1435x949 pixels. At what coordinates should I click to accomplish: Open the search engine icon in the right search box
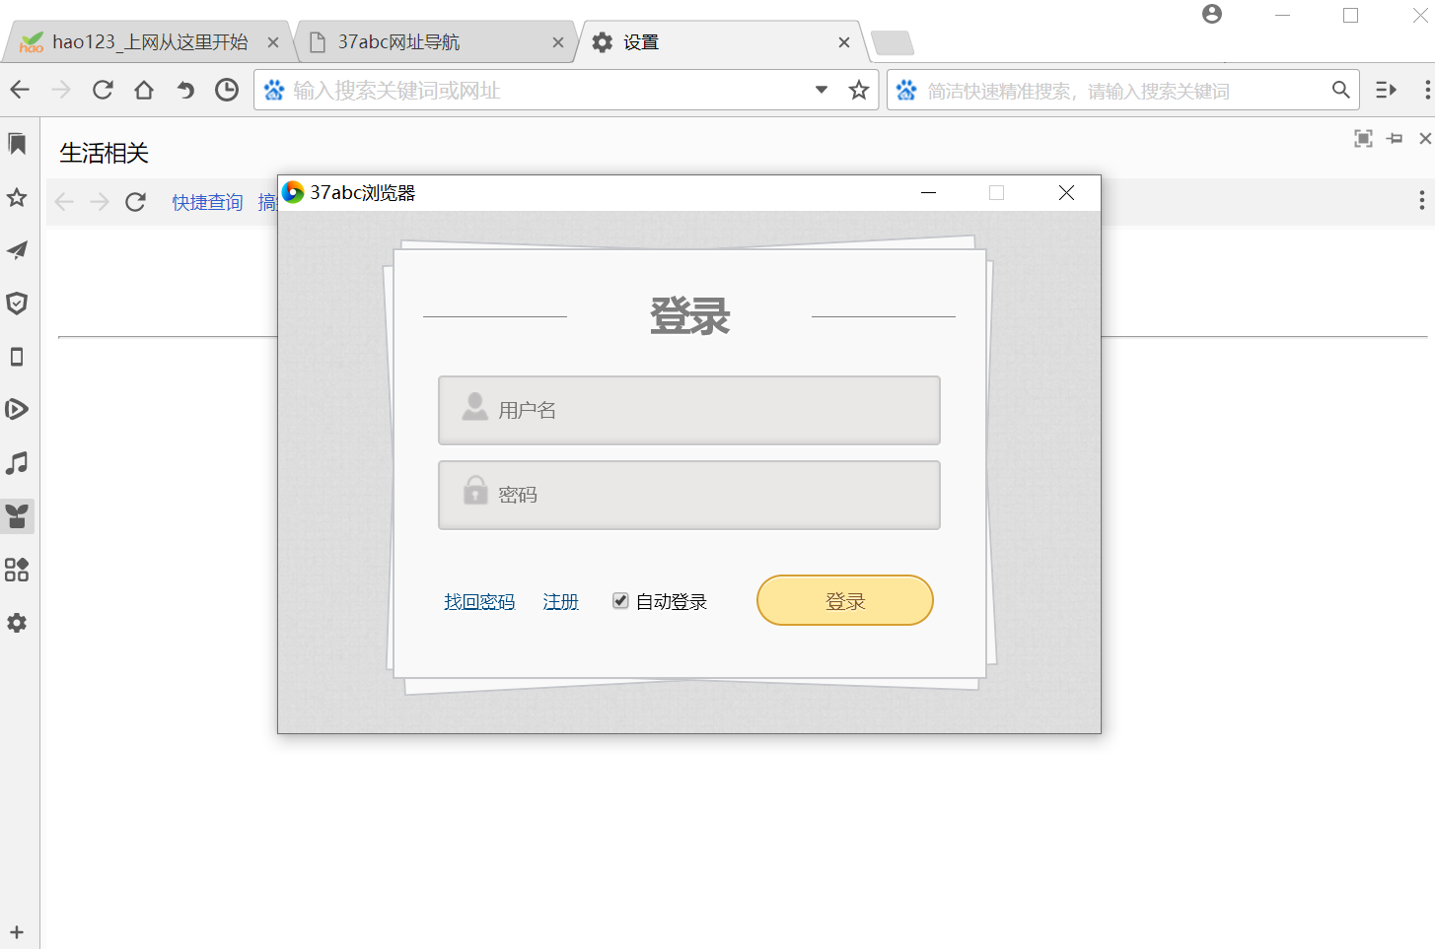coord(906,89)
